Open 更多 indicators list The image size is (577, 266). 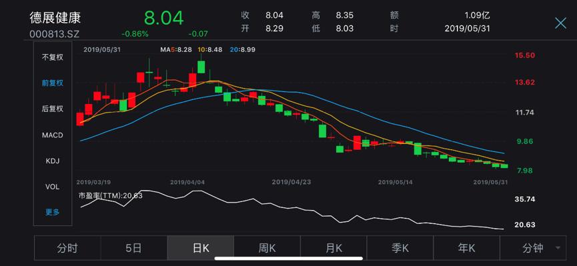point(53,212)
